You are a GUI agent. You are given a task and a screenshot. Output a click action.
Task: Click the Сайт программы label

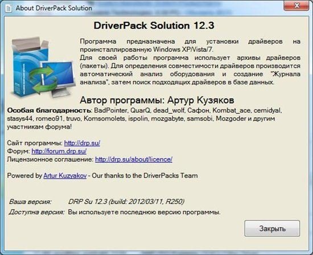[35, 143]
